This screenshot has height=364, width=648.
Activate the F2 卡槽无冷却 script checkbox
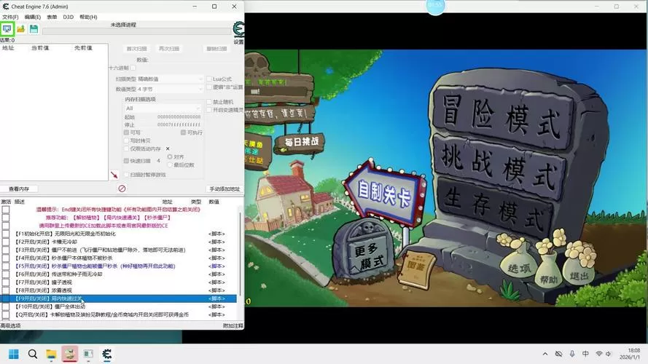(6, 242)
